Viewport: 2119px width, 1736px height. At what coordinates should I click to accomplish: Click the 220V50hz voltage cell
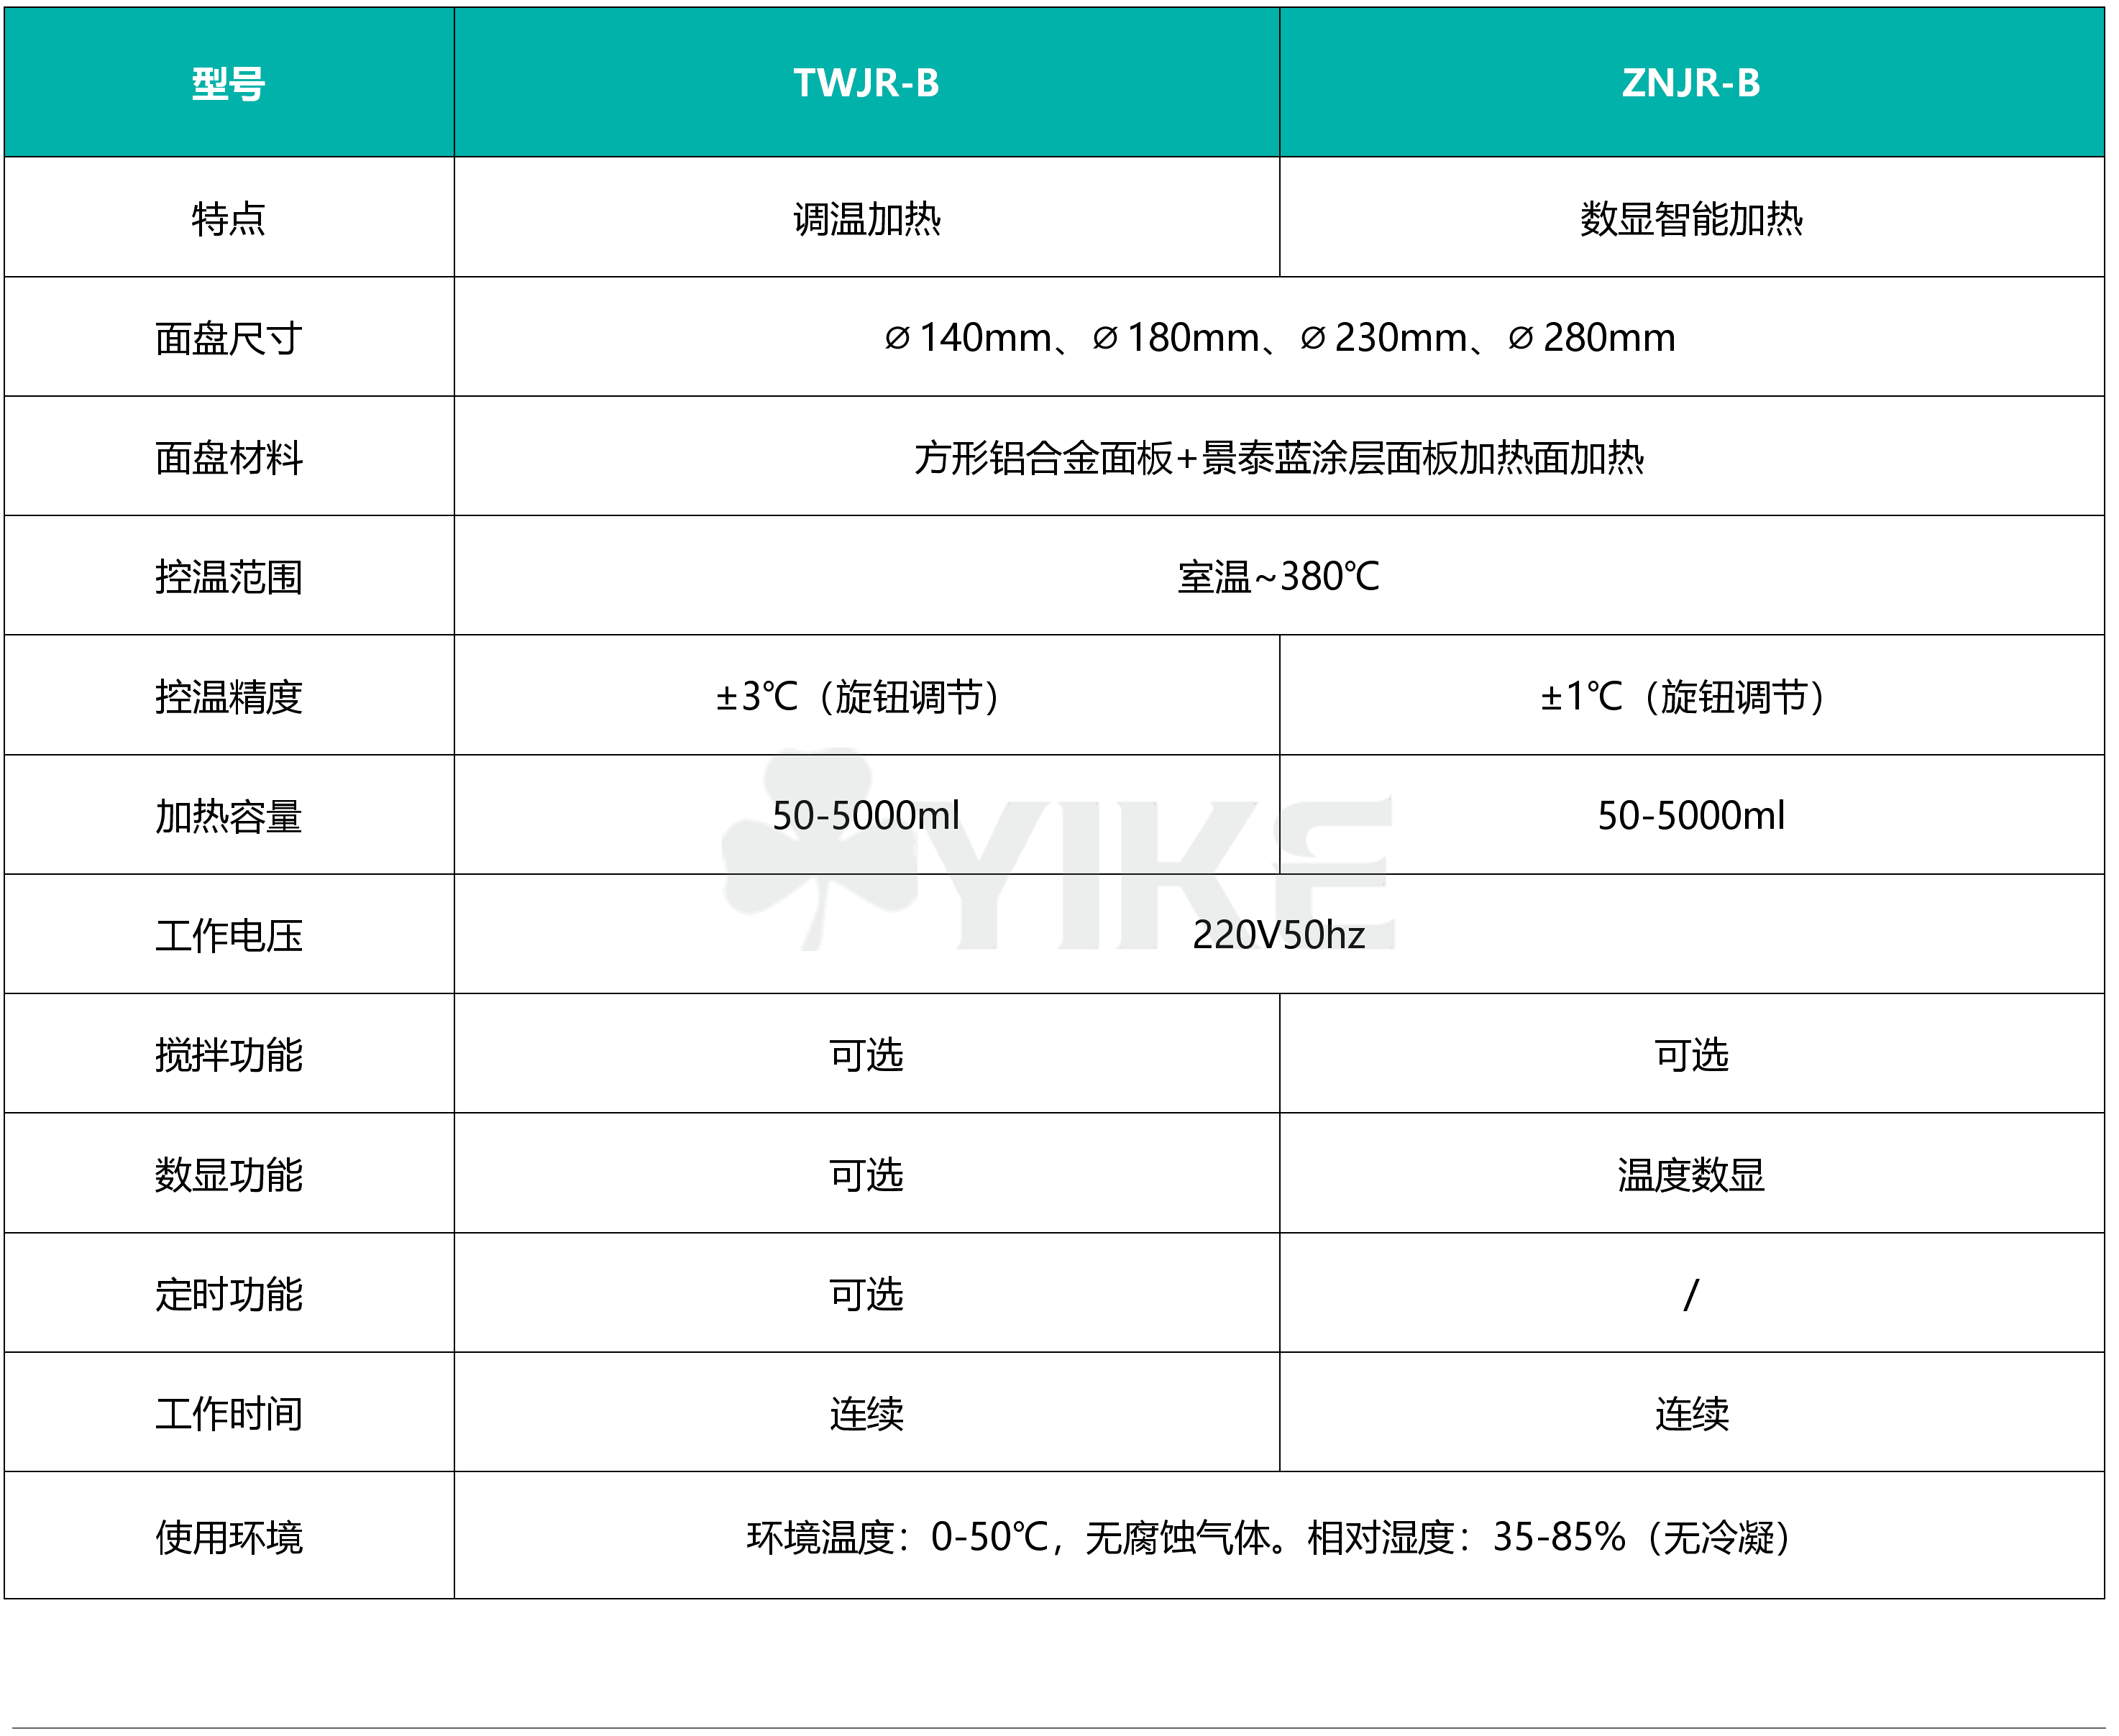[x=1279, y=934]
